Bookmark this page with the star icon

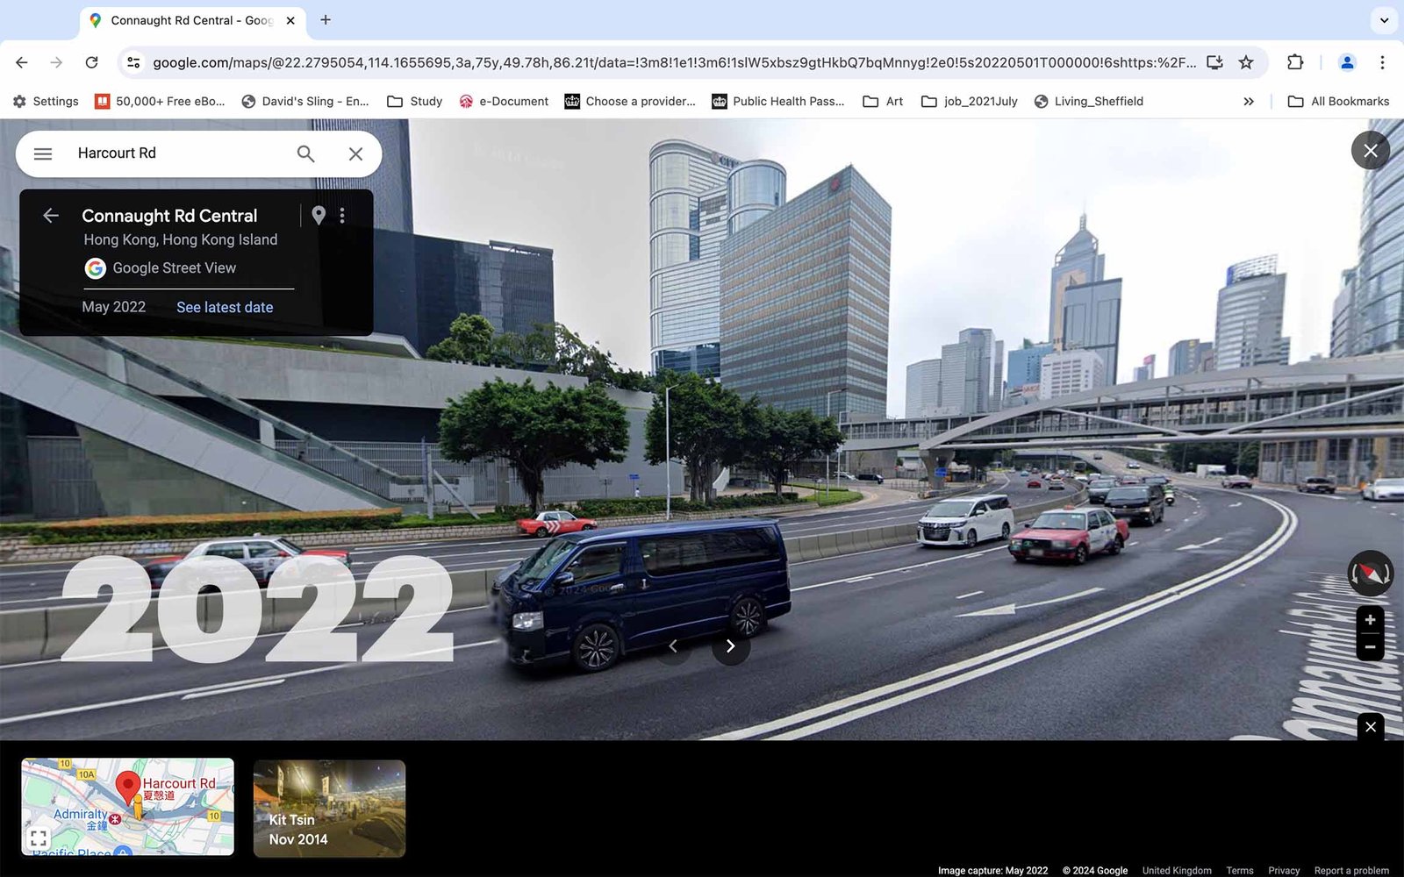[x=1246, y=62]
